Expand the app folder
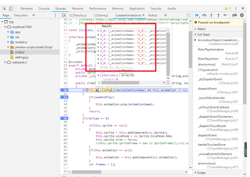 coord(8,32)
